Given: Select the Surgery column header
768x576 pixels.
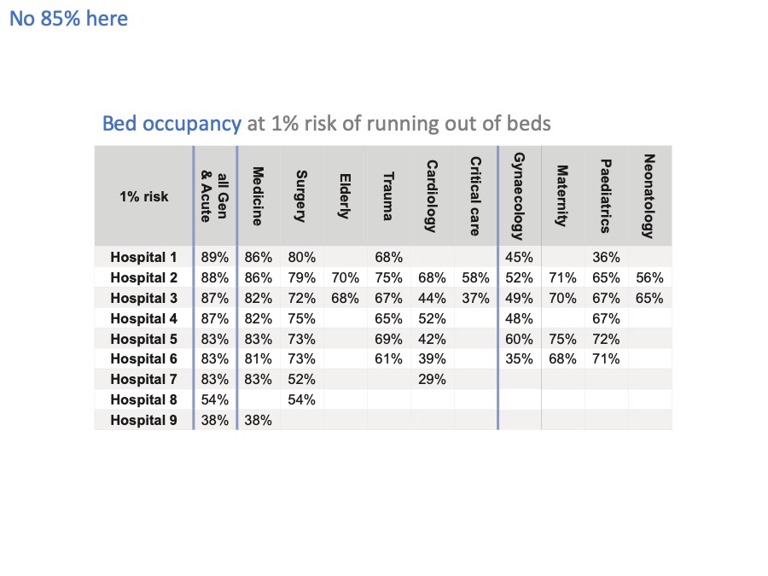Looking at the screenshot, I should 302,196.
